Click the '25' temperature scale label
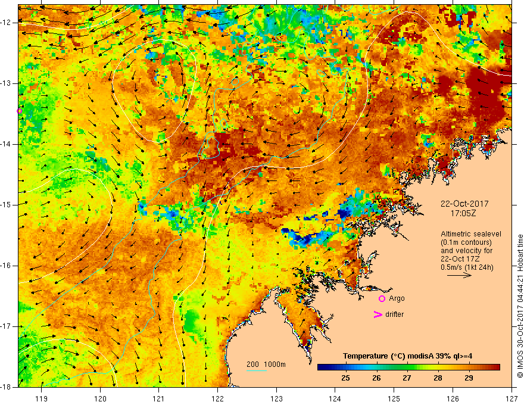 click(345, 378)
